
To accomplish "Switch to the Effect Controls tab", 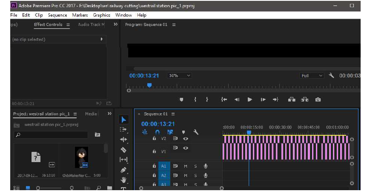I will 48,25.
